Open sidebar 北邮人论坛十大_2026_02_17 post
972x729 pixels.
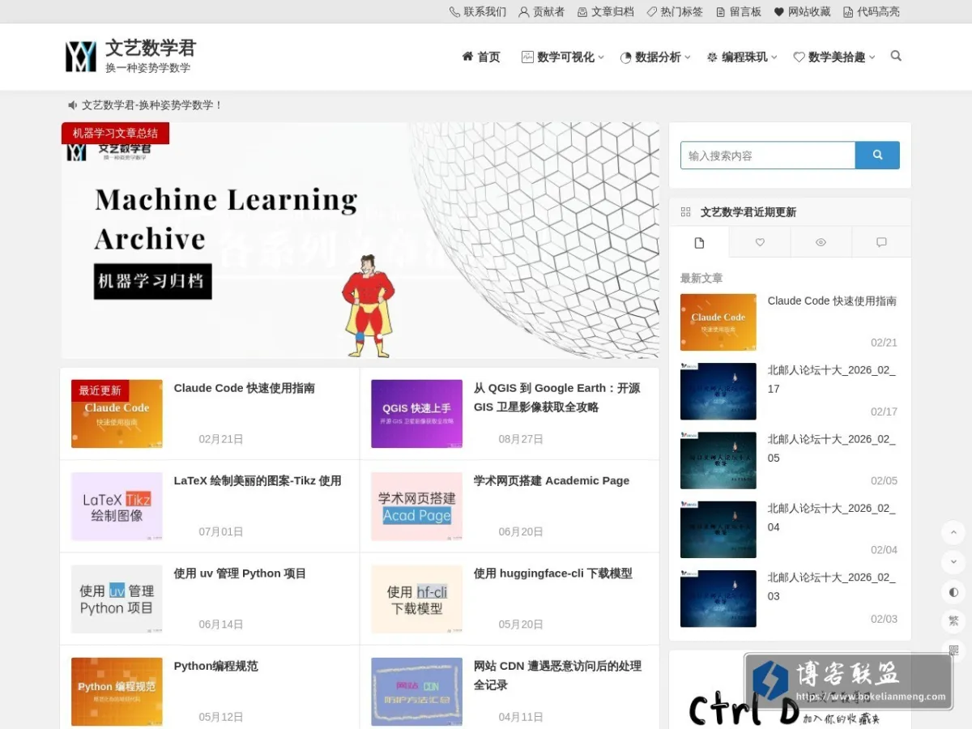(832, 379)
